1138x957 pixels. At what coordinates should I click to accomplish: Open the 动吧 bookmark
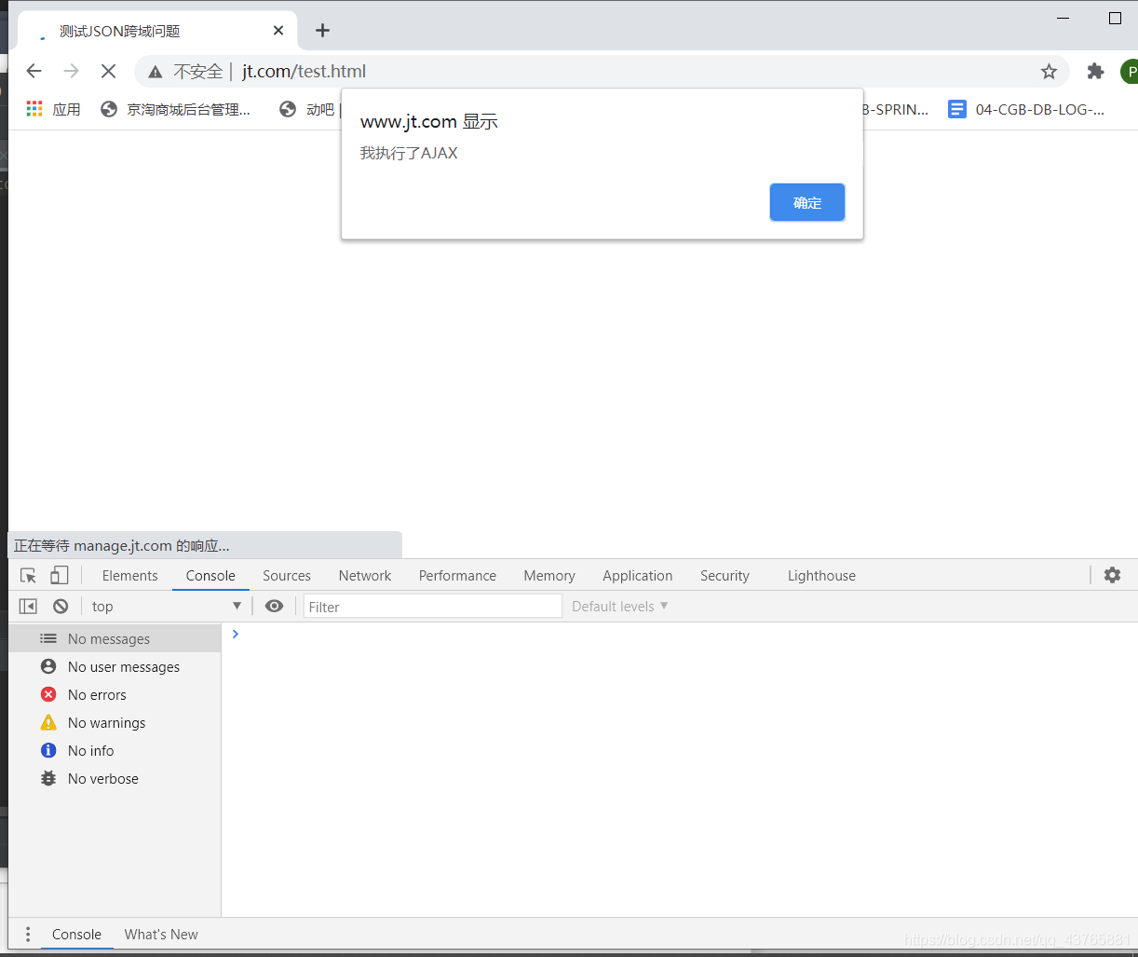(x=308, y=109)
